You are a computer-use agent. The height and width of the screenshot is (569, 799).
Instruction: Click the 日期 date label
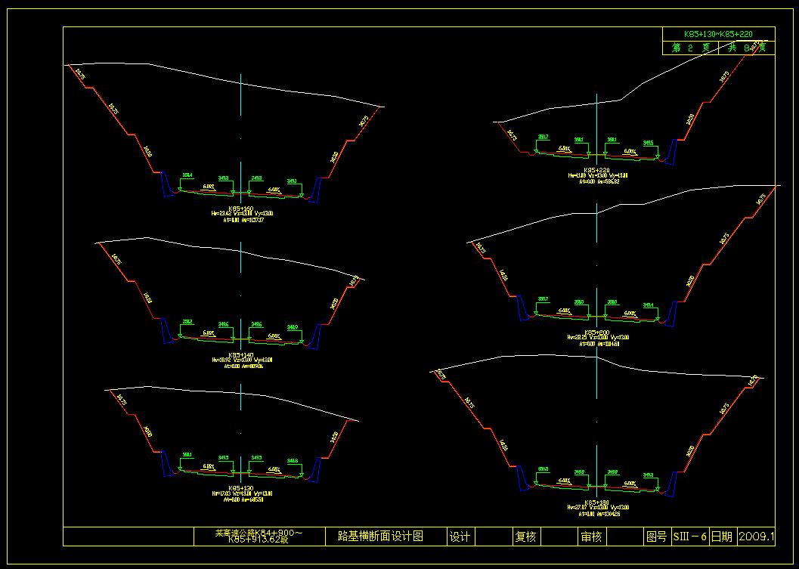pyautogui.click(x=721, y=537)
